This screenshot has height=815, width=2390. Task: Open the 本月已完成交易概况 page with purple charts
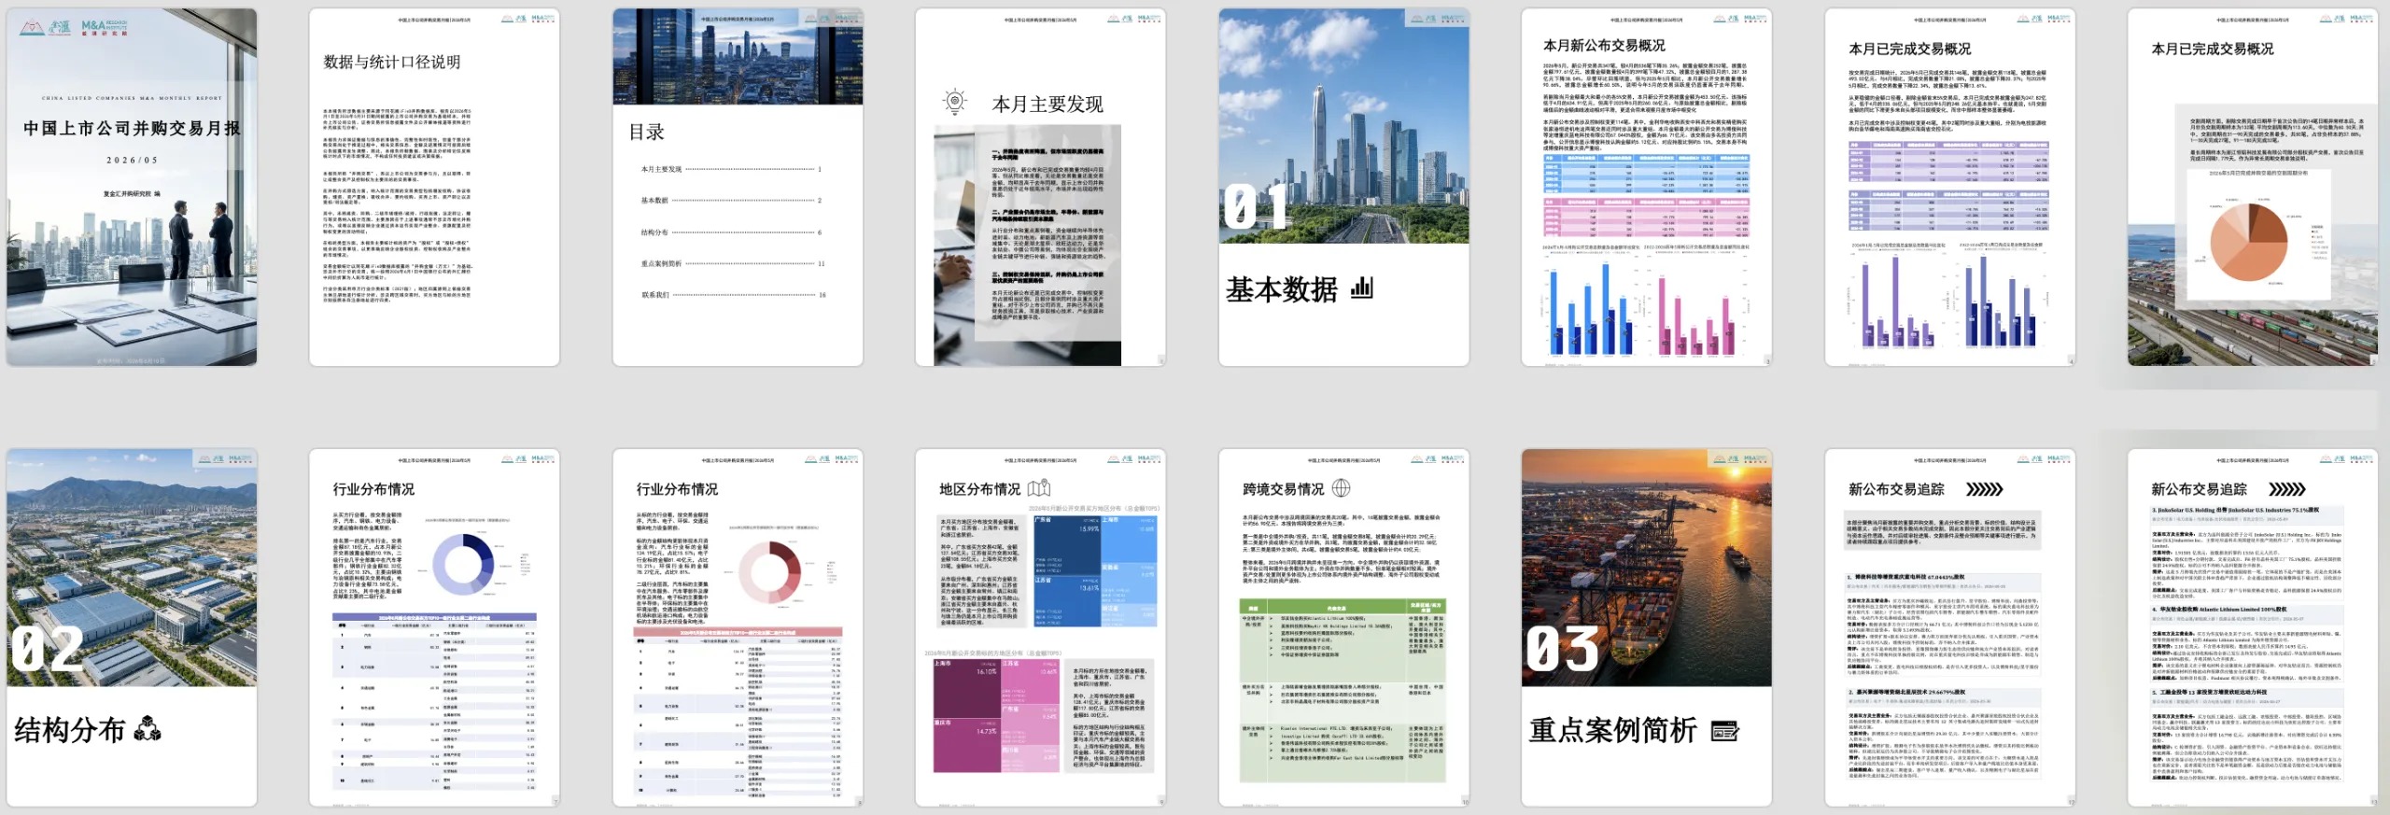click(1949, 187)
